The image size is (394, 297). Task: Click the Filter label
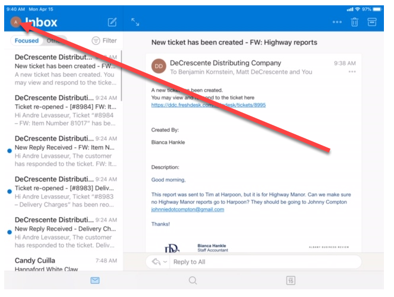(x=110, y=41)
